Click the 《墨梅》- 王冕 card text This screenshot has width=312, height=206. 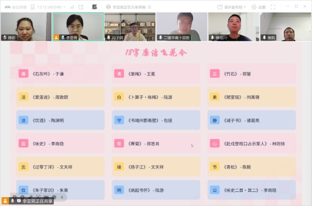(141, 74)
